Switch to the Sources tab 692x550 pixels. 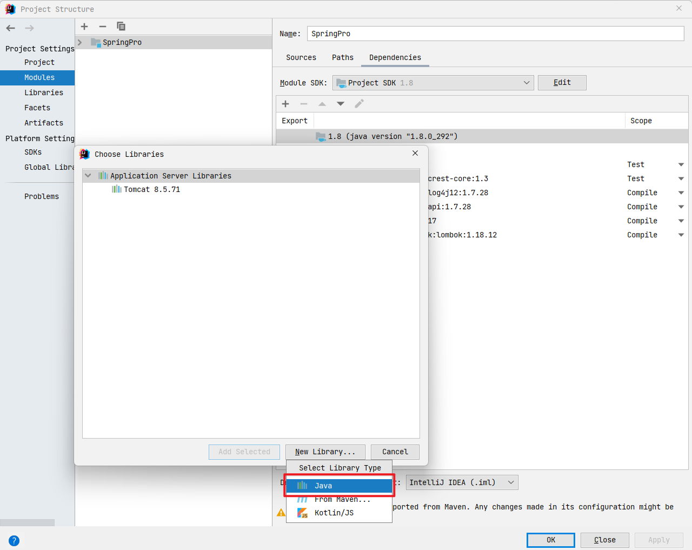(301, 57)
